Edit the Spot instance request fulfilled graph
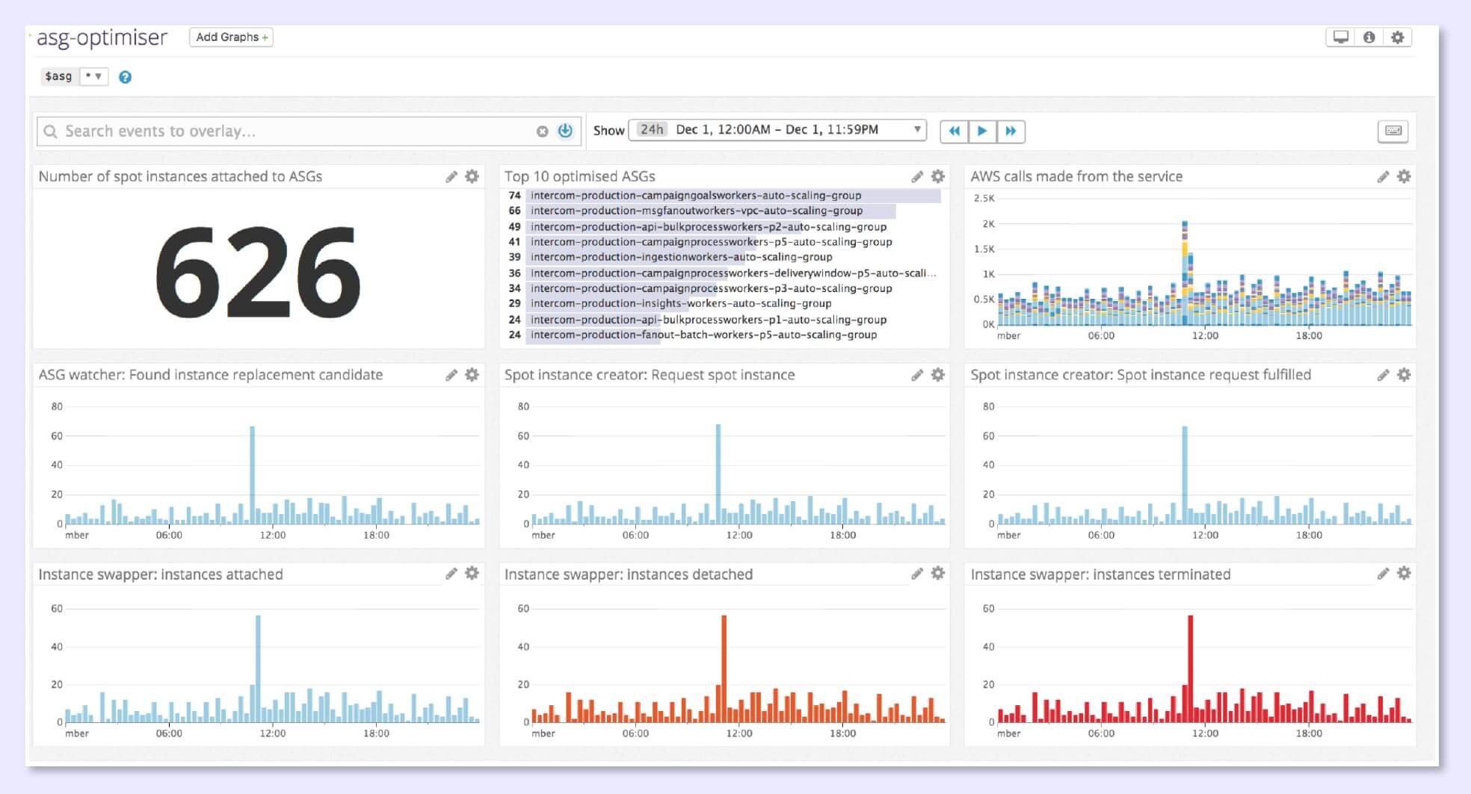 (x=1384, y=375)
